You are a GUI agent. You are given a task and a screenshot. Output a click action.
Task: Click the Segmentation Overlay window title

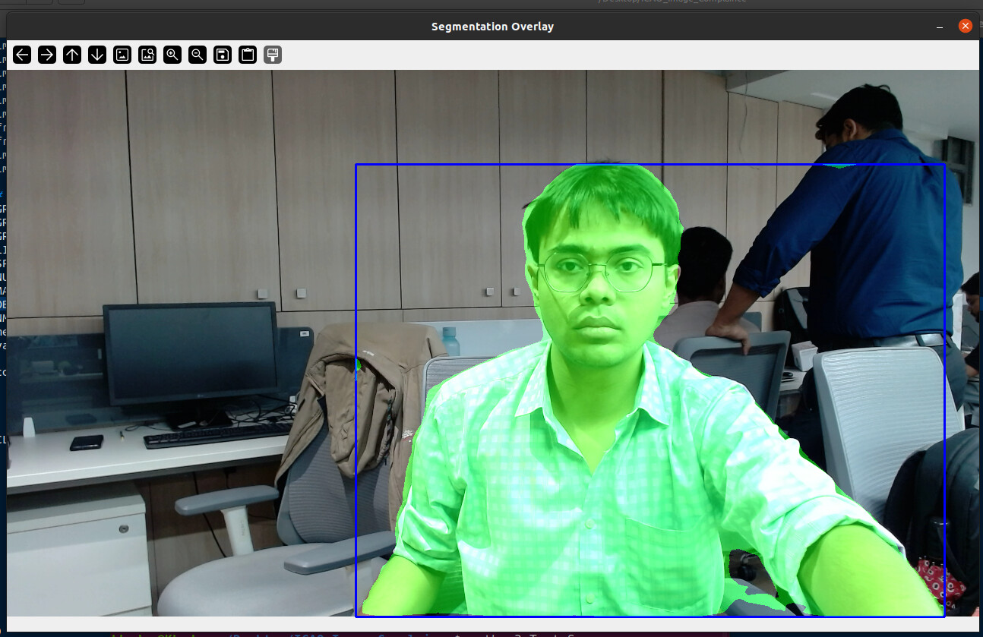(492, 27)
